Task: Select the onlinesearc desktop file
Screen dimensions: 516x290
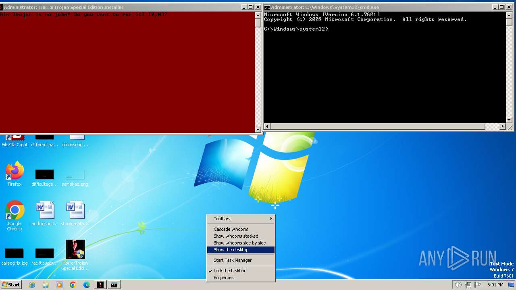Action: click(x=75, y=141)
